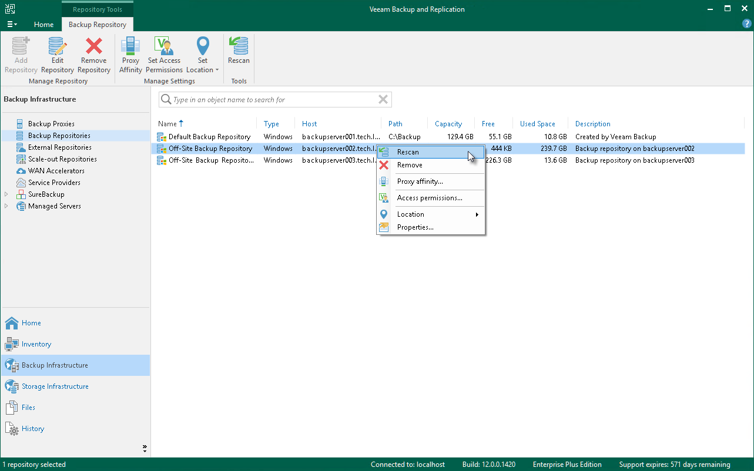Open Proxy Affinity from ribbon

130,55
